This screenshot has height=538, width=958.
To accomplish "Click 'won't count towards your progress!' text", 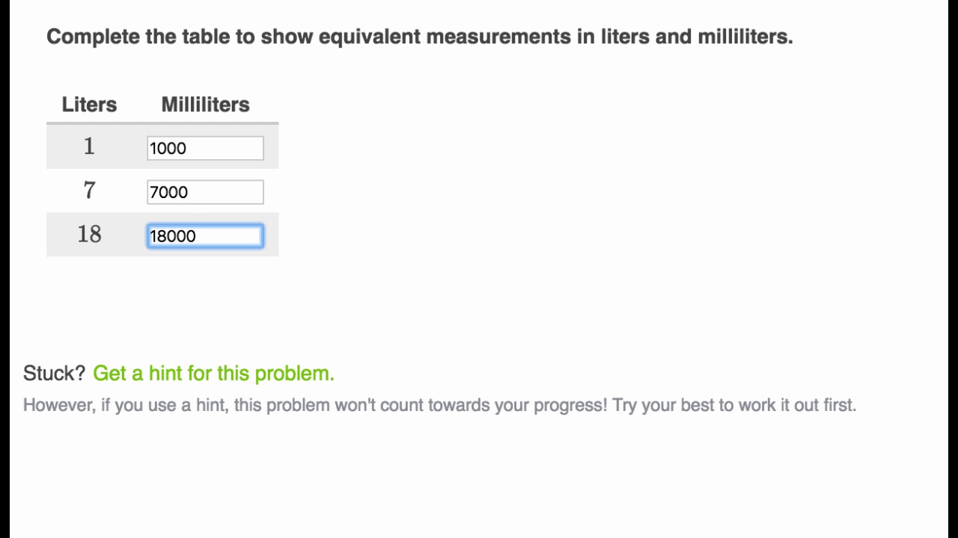I will (x=471, y=405).
